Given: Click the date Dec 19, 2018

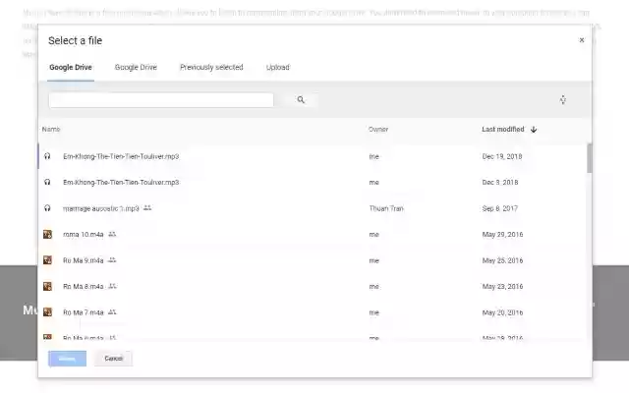Looking at the screenshot, I should click(502, 156).
